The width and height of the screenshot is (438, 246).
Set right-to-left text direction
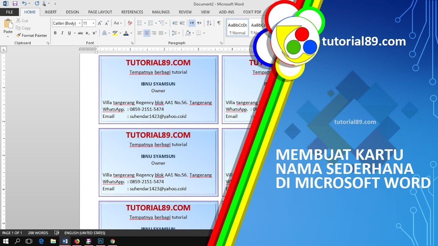tap(199, 23)
